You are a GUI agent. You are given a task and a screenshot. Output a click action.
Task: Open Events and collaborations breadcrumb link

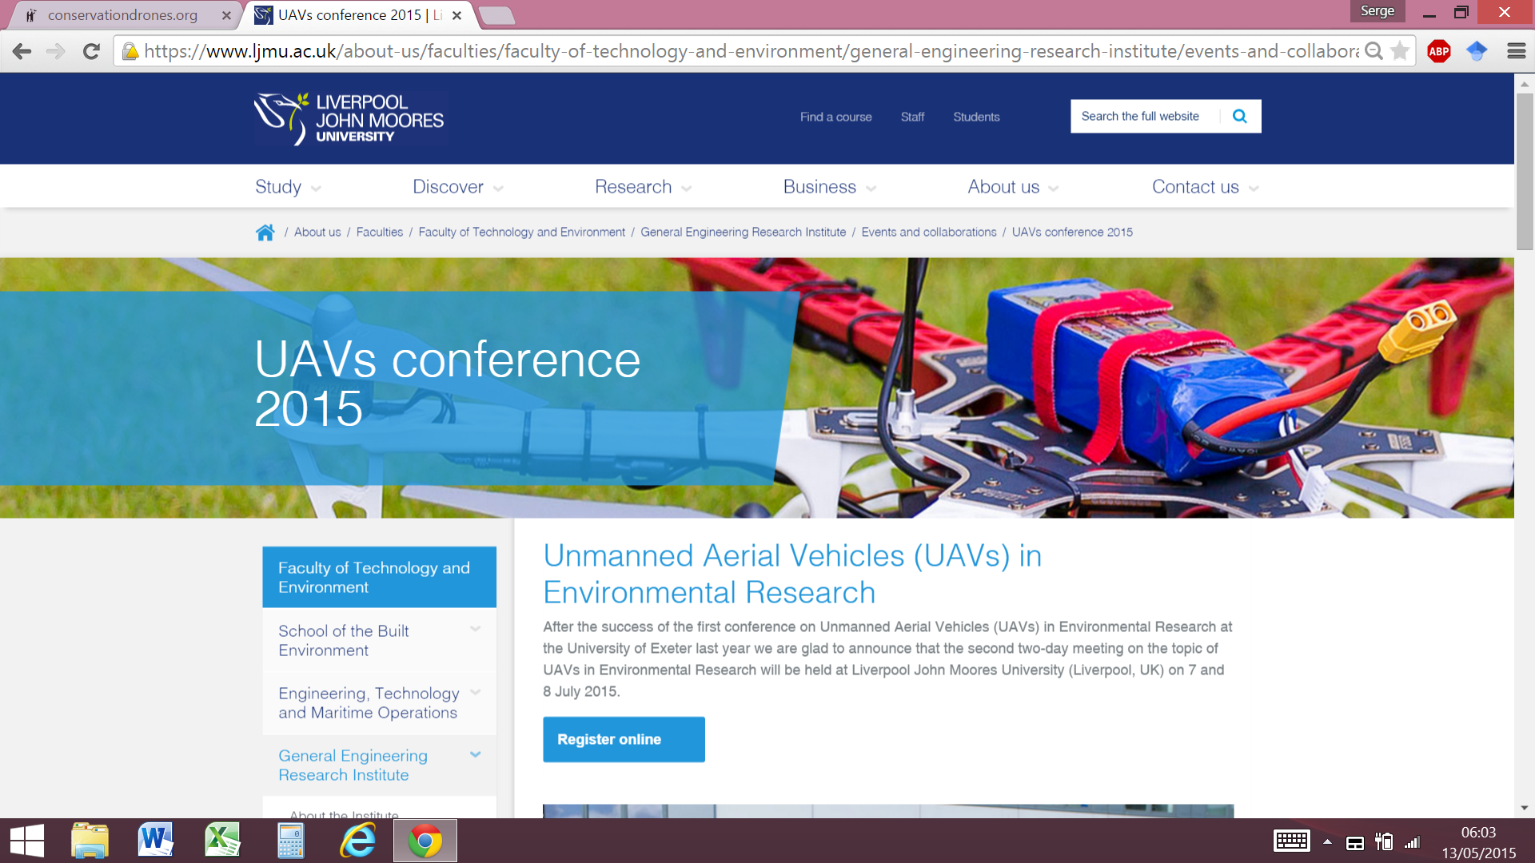(x=928, y=233)
